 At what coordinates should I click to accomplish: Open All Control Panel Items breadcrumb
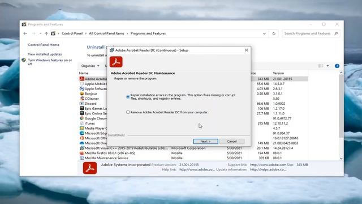coord(106,33)
